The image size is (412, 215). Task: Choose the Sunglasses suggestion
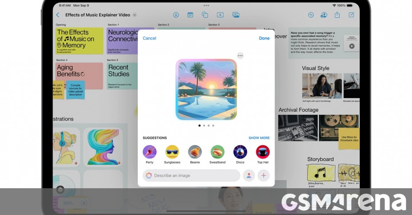point(172,152)
